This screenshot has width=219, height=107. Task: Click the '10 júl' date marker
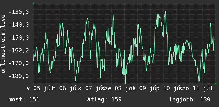172,89
